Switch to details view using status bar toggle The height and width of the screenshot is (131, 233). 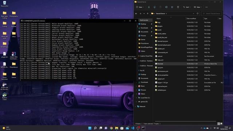tap(218, 124)
